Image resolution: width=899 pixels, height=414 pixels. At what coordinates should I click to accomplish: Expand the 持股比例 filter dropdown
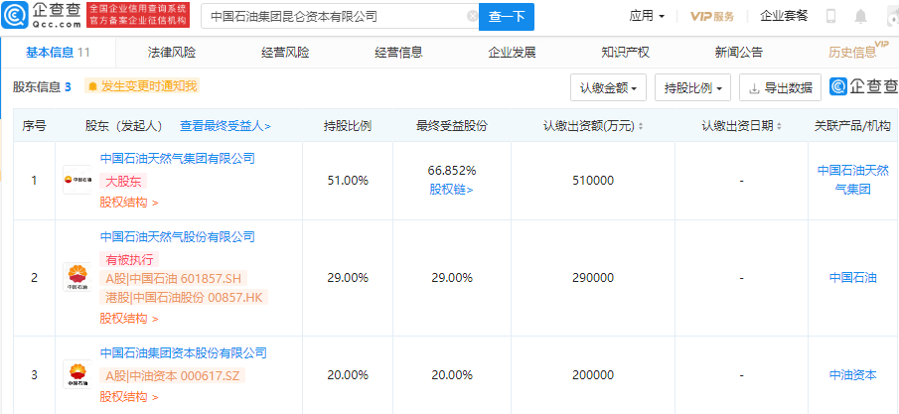(692, 87)
